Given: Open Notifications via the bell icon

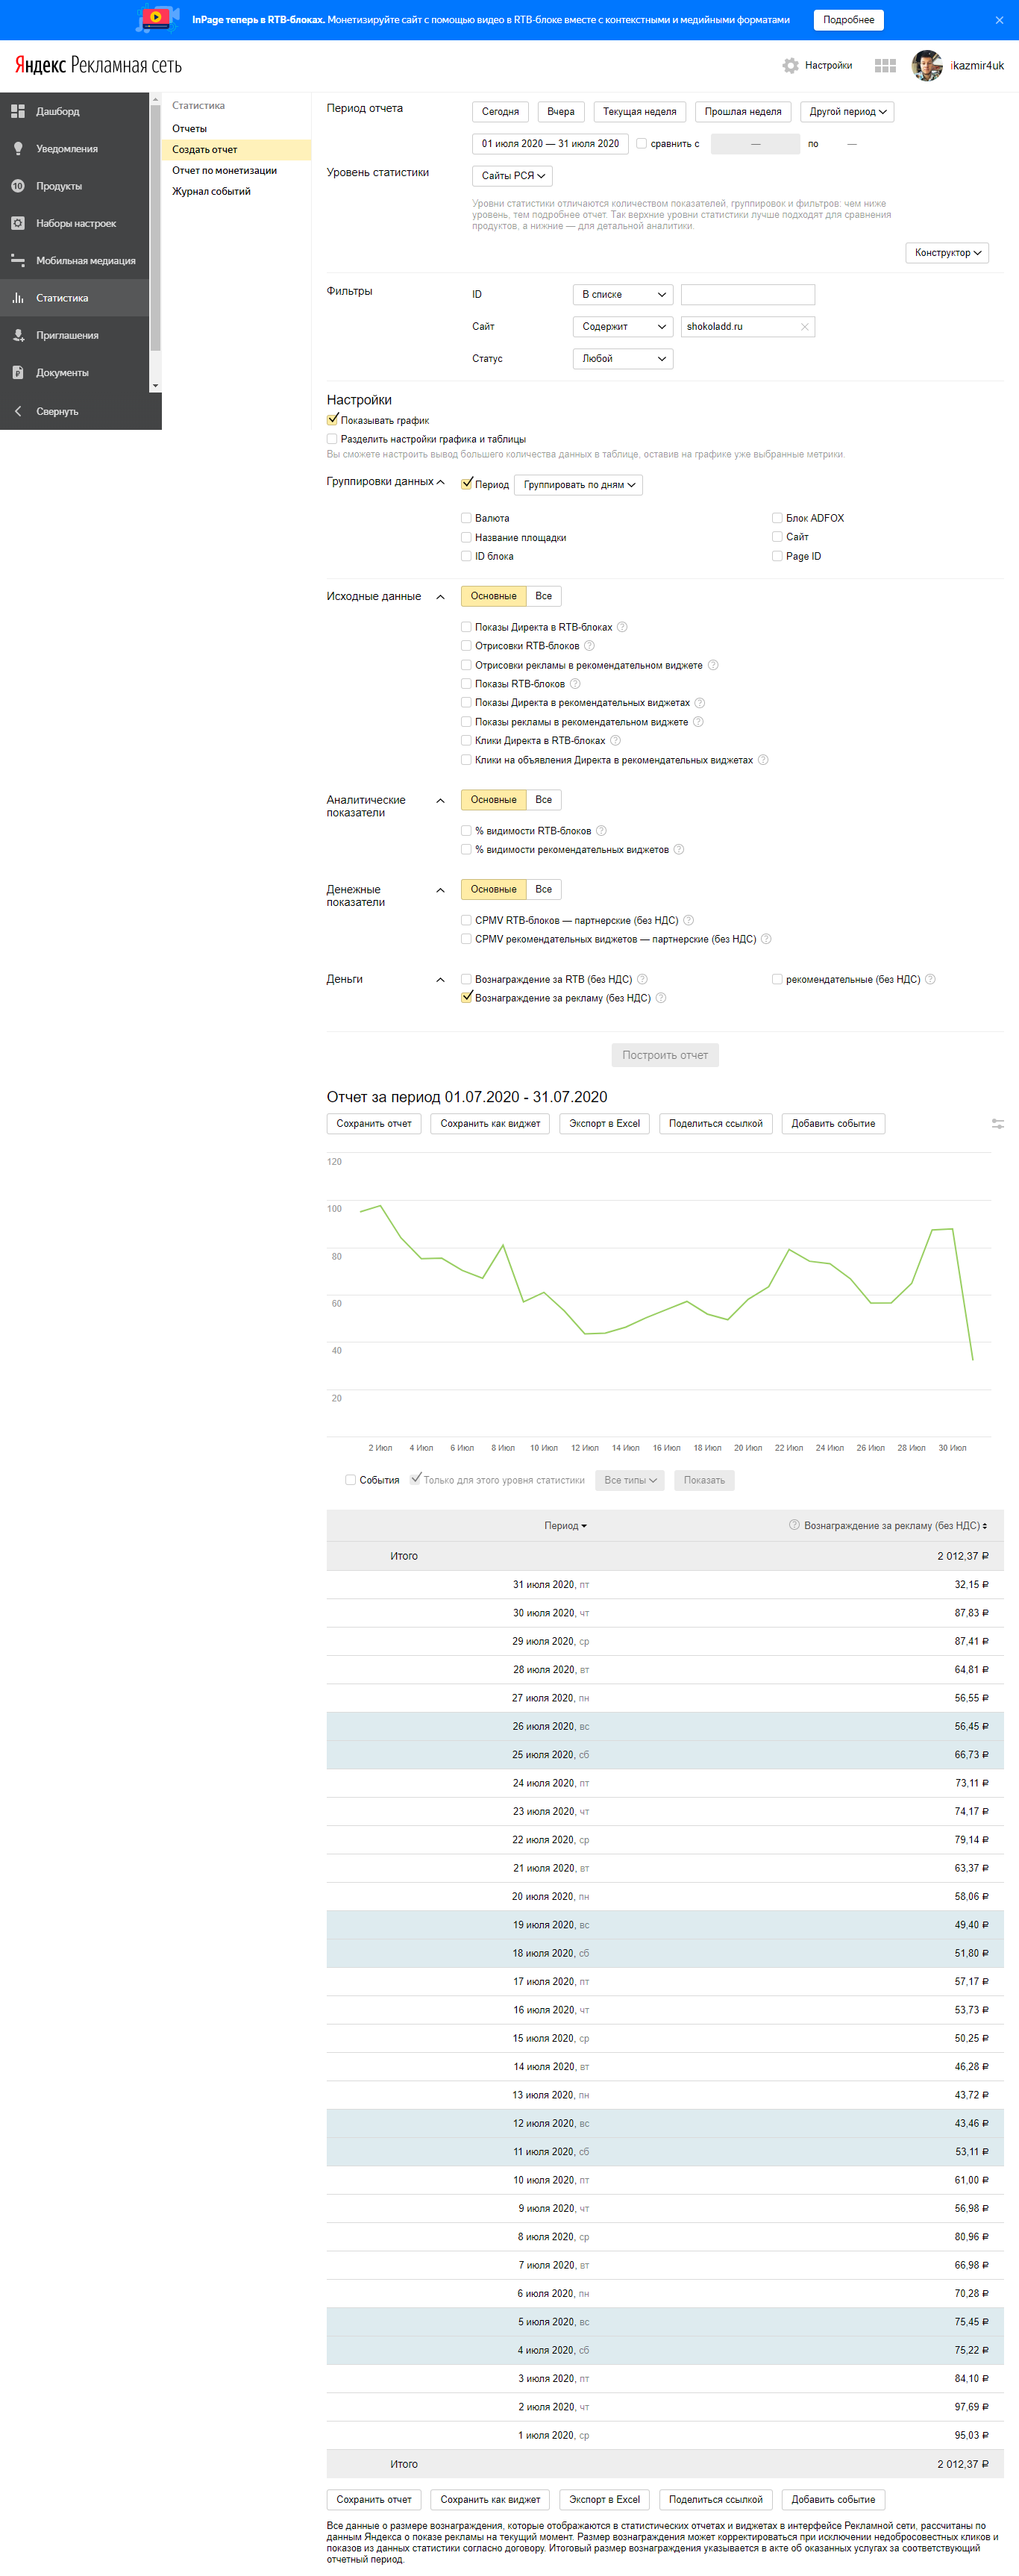Looking at the screenshot, I should click(18, 149).
